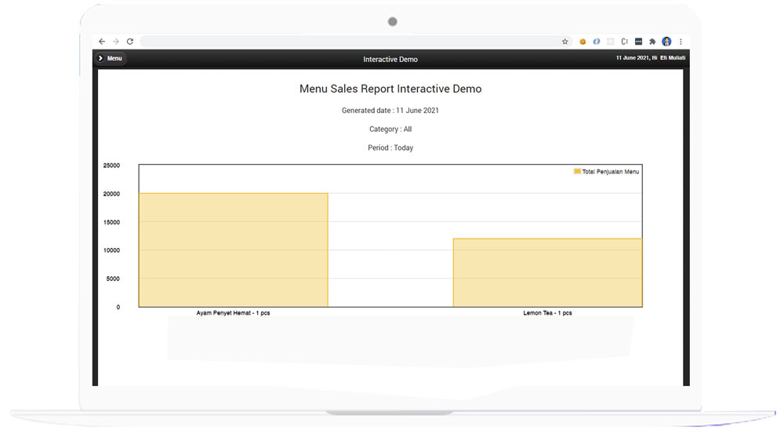Reload the page with the refresh icon
The width and height of the screenshot is (784, 434).
point(130,42)
